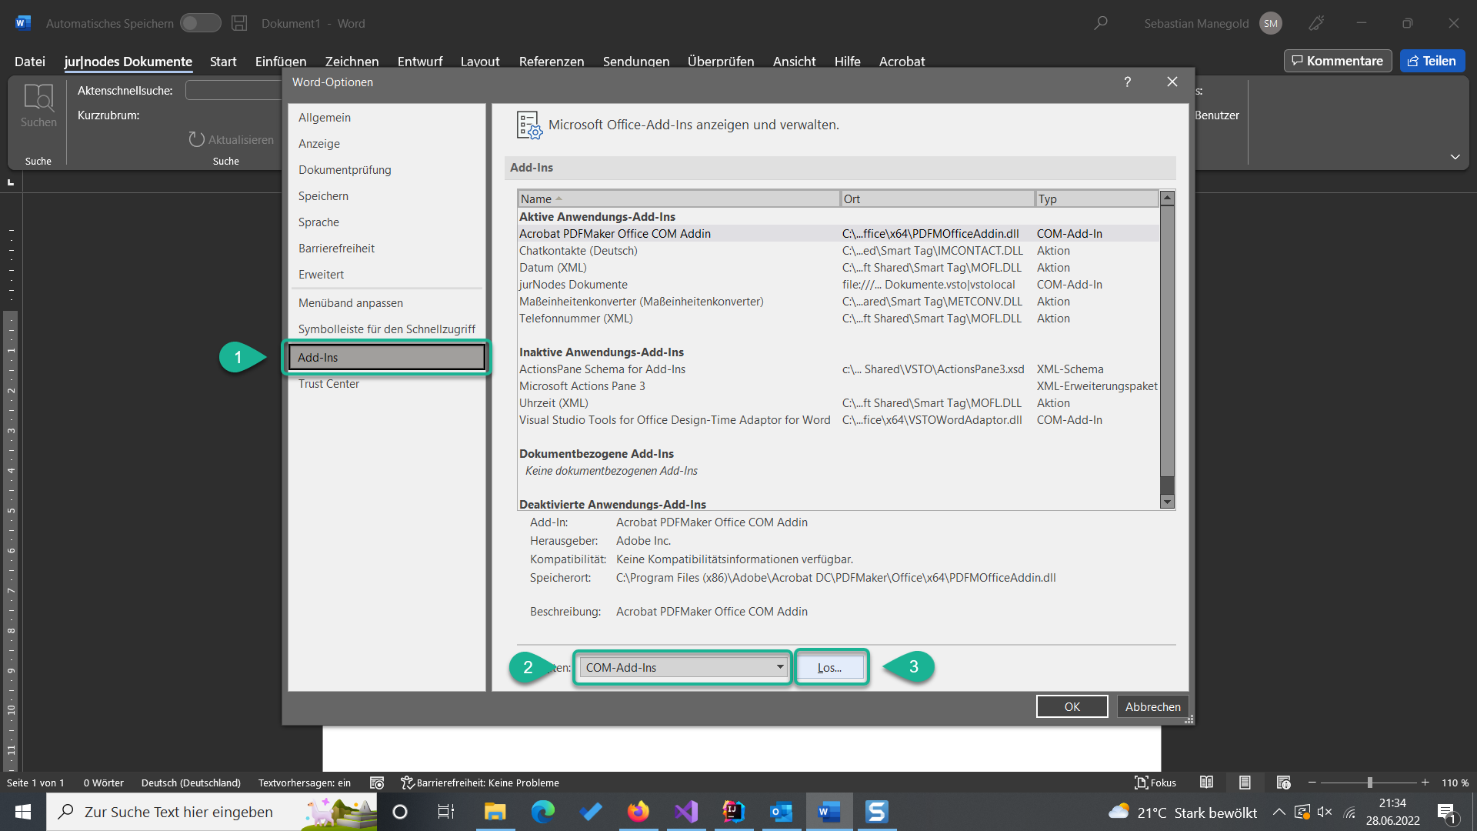Click the Word-Optionen help question mark
The height and width of the screenshot is (831, 1477).
pyautogui.click(x=1127, y=82)
